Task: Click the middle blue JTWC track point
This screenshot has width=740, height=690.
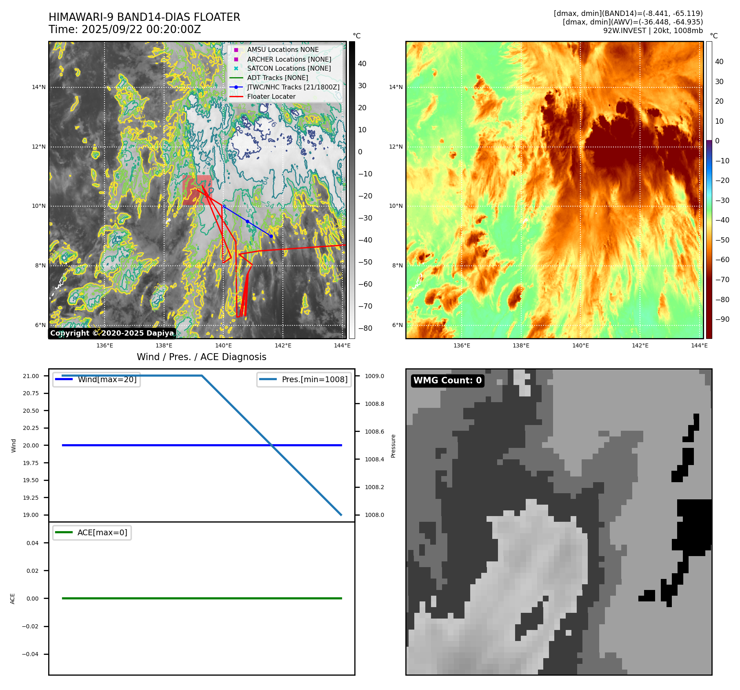Action: (x=247, y=221)
